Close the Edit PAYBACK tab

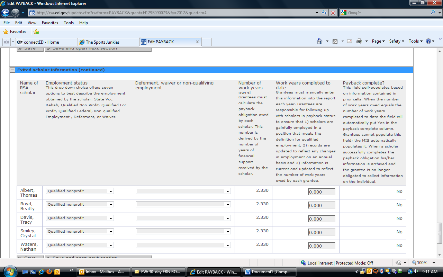coord(197,42)
